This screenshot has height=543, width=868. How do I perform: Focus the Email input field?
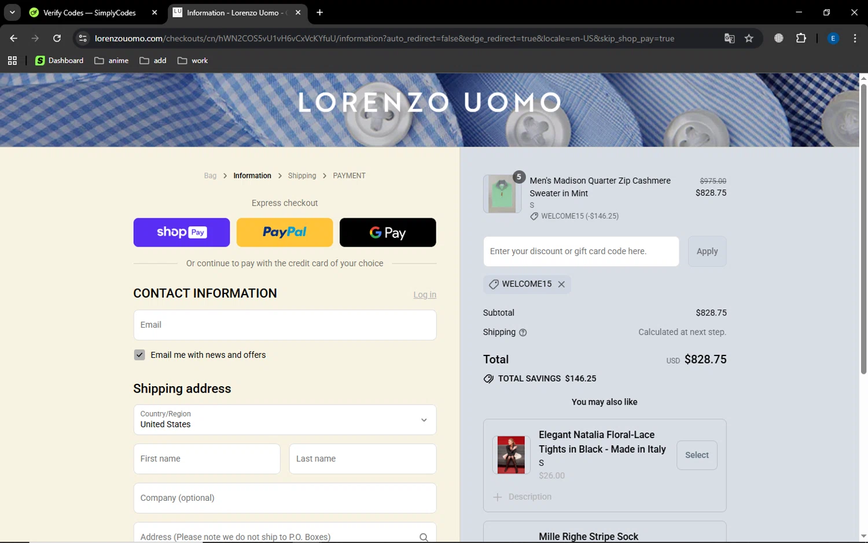285,325
